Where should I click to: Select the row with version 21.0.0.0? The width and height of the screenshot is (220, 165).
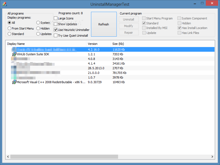tap(110, 73)
